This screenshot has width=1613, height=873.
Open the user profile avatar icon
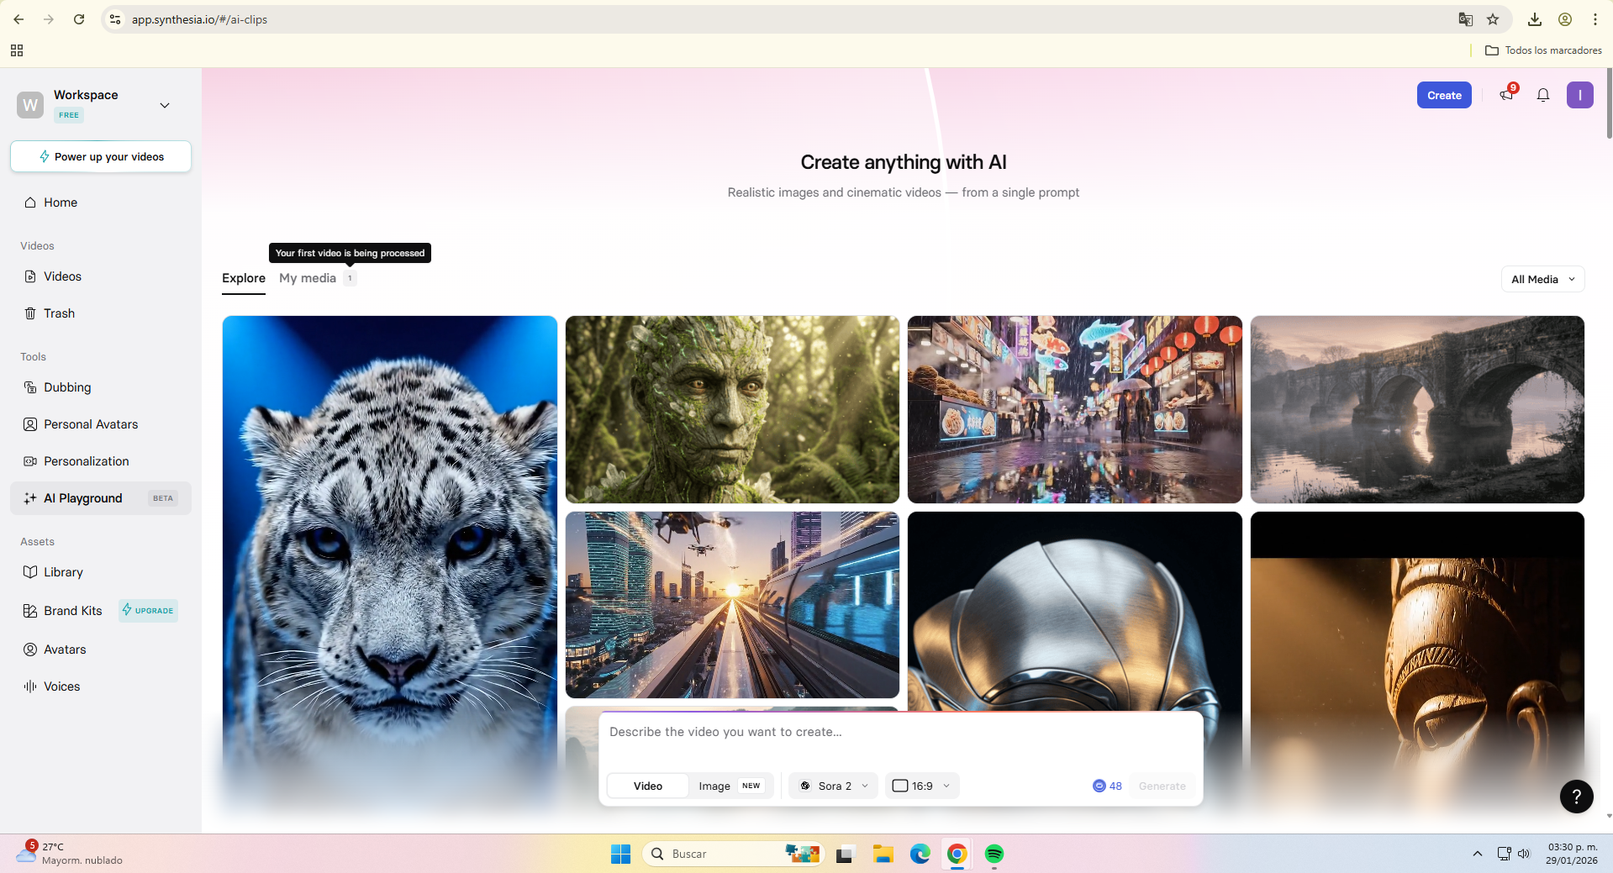(x=1579, y=95)
